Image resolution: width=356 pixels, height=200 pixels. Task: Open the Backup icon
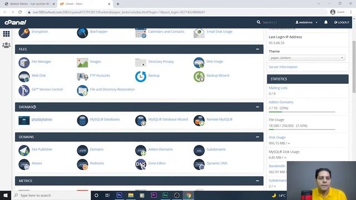point(141,77)
